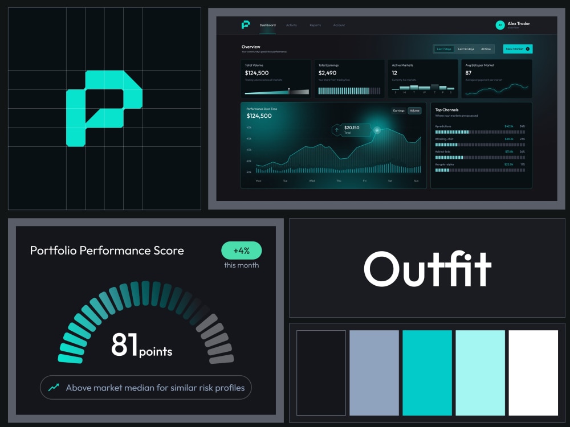This screenshot has height=427, width=570.
Task: Click the 'this month' caption
Action: 241,265
